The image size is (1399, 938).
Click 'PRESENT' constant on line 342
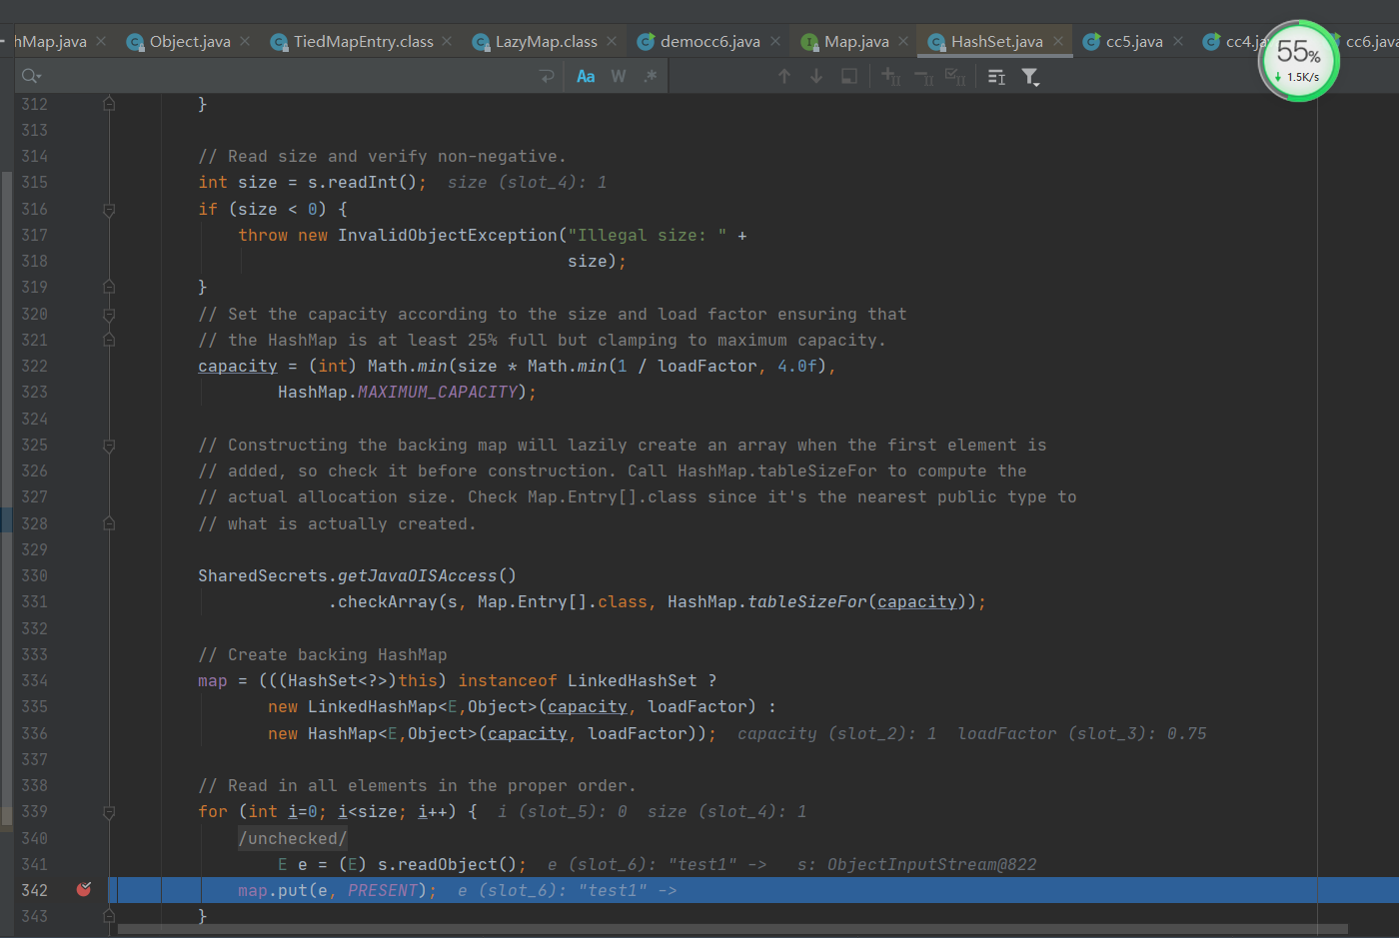tap(383, 890)
